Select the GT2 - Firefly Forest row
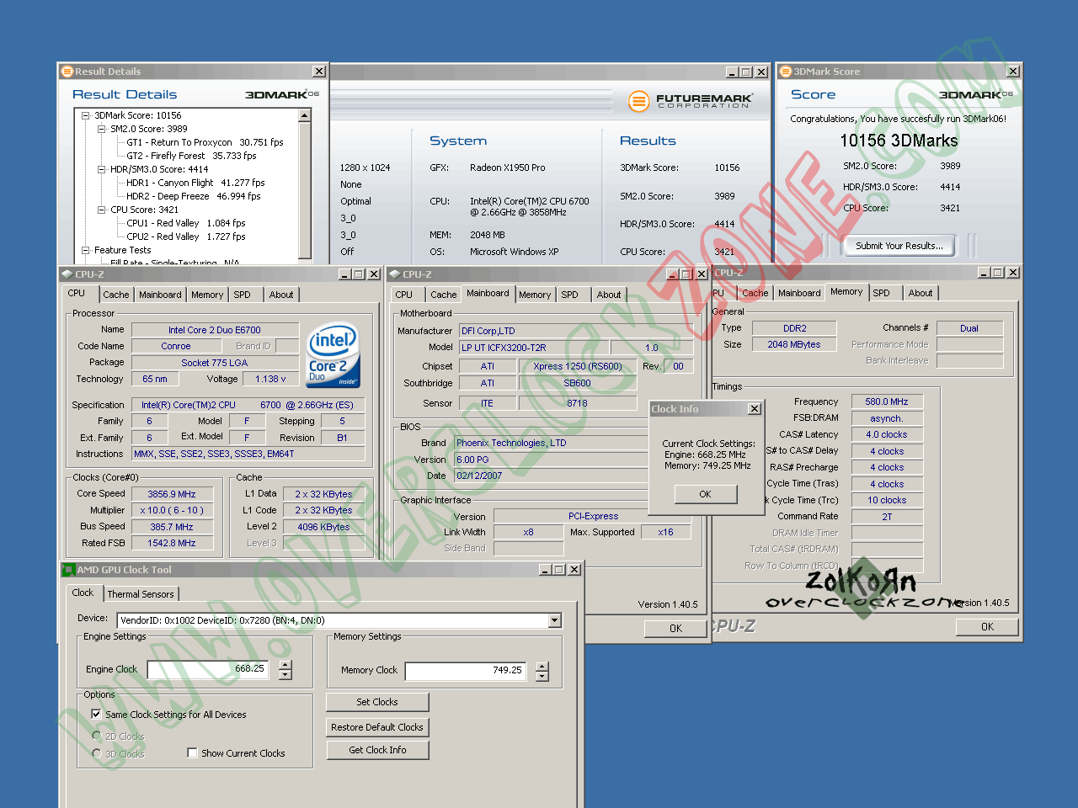 [x=191, y=157]
